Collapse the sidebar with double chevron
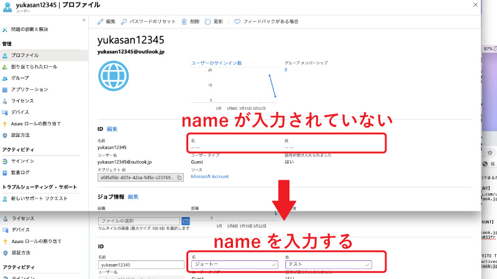 [84, 20]
